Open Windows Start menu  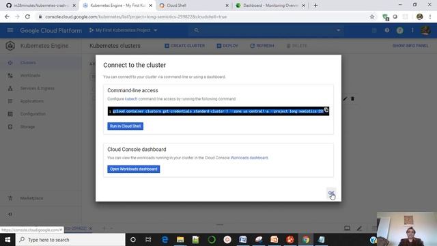pos(8,240)
